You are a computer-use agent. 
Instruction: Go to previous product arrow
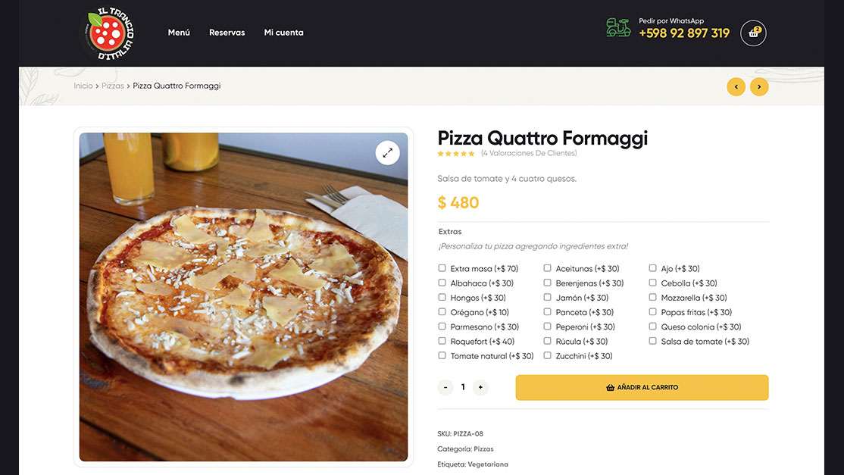click(x=736, y=86)
